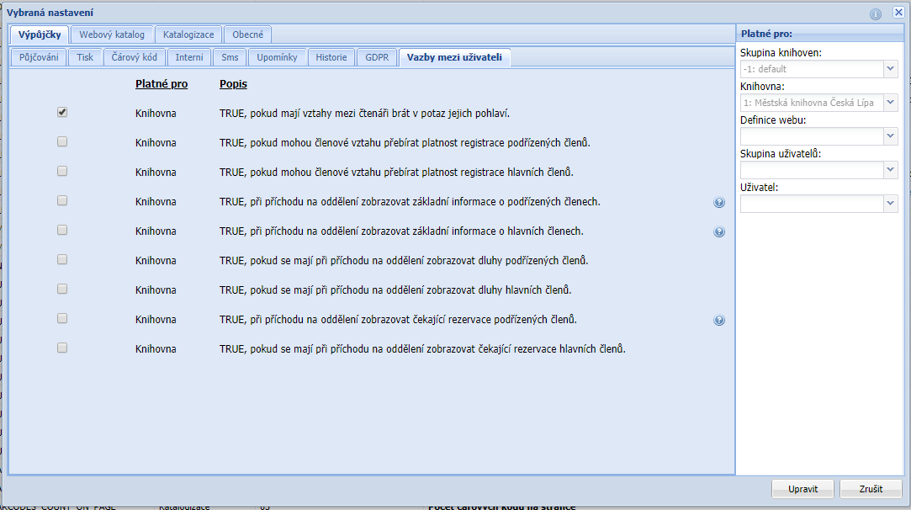
Task: Go to the GDPR subtab
Action: (x=376, y=57)
